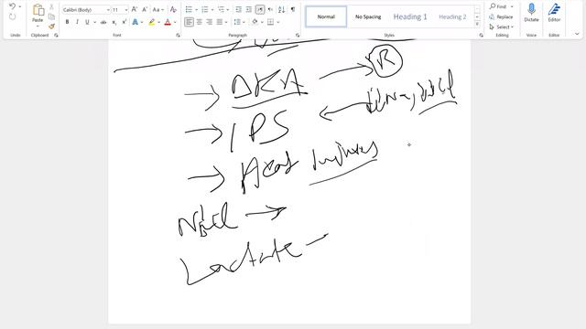
Task: Open the Undo history dropdown arrow
Action: 20,6
